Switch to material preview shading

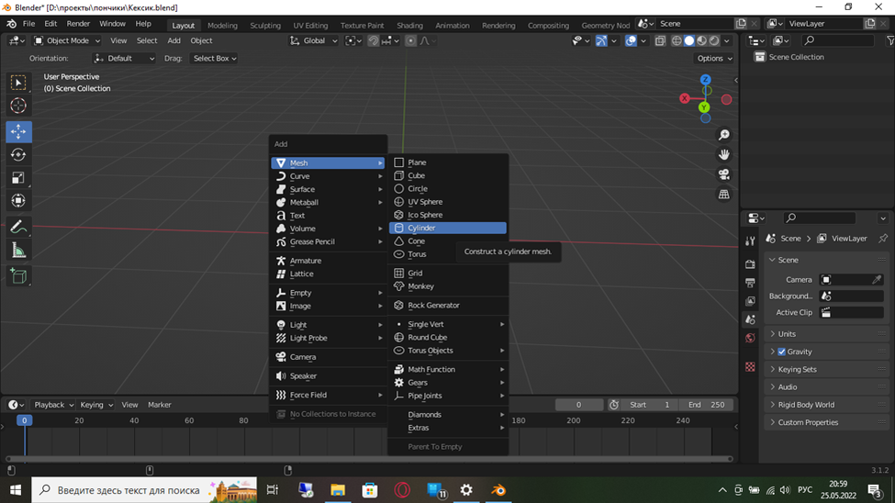(701, 40)
